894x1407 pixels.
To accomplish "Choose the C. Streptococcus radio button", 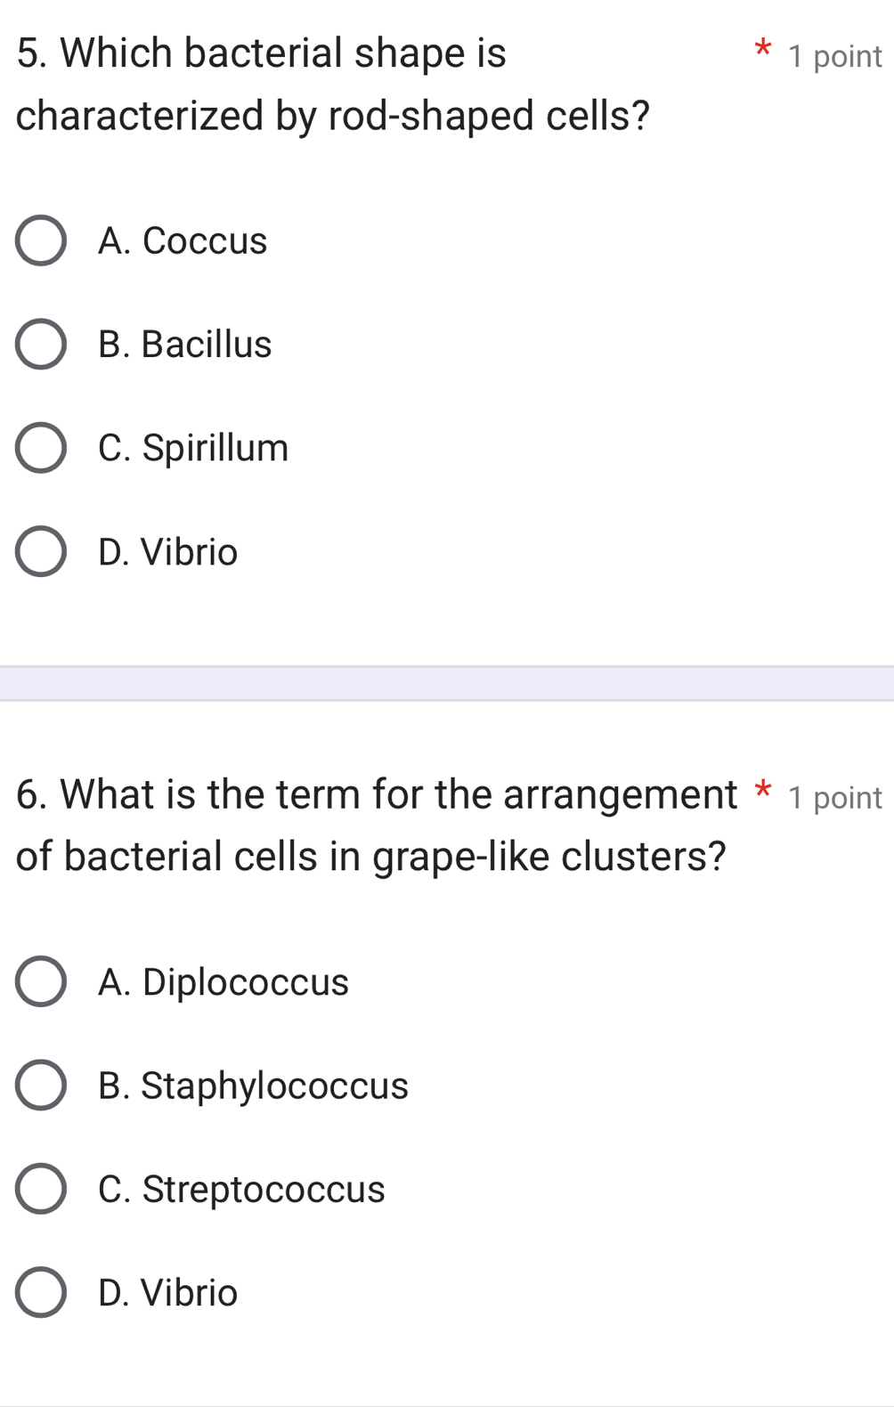I will (x=41, y=1189).
